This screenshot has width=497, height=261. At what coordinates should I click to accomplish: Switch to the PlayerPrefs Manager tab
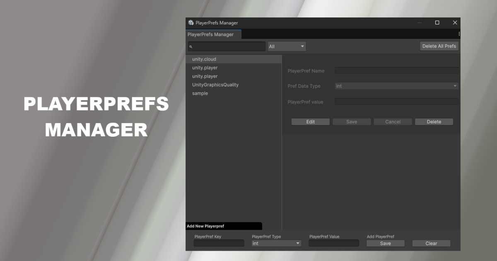coord(213,34)
